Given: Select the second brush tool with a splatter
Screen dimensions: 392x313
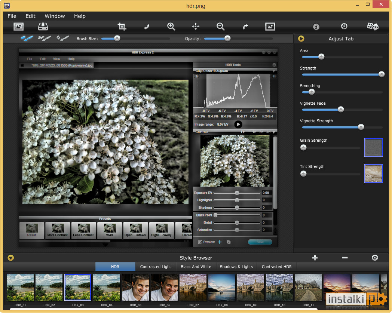Looking at the screenshot, I should click(44, 38).
